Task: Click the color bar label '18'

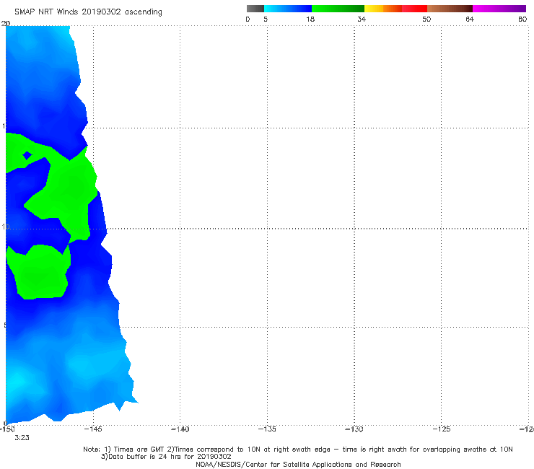Action: 310,19
